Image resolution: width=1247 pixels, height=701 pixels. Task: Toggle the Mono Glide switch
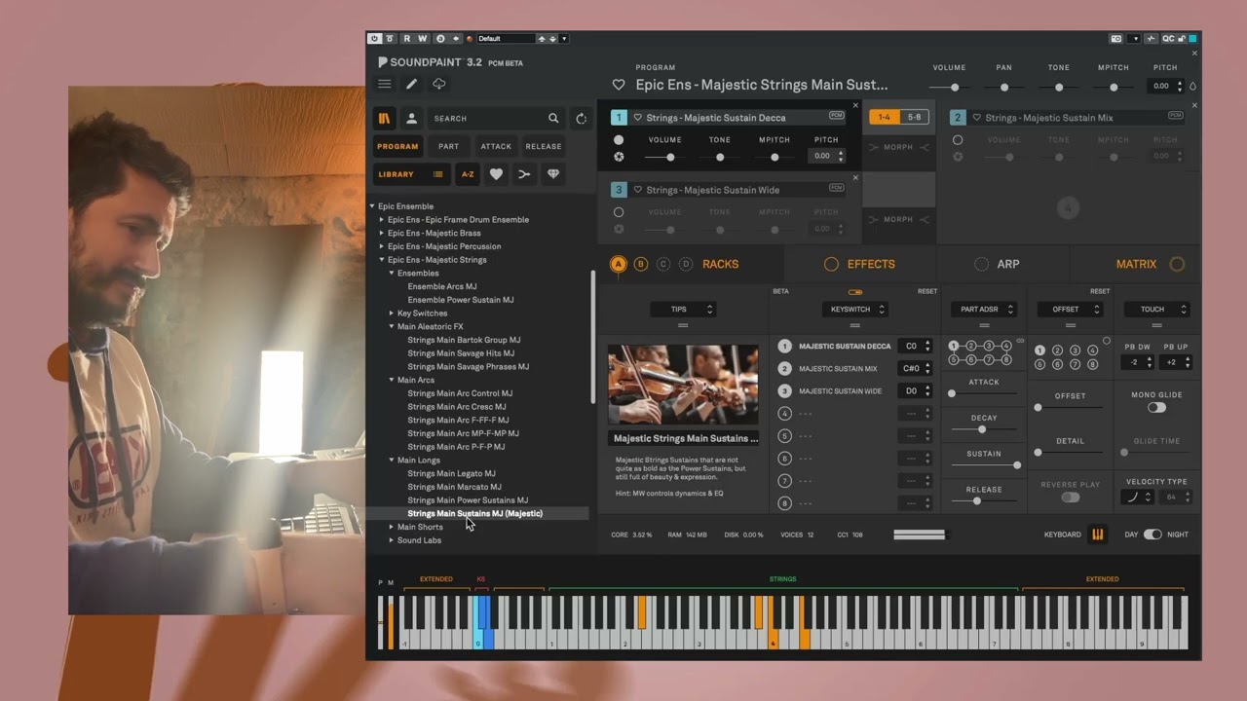[x=1156, y=408]
